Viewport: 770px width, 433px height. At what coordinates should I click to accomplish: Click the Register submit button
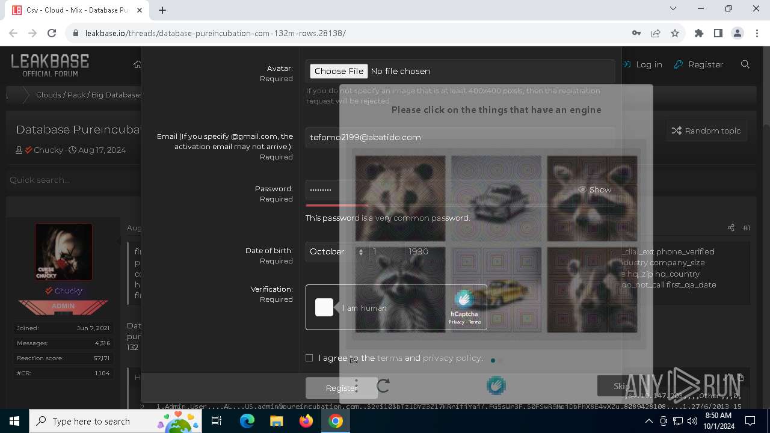[342, 388]
